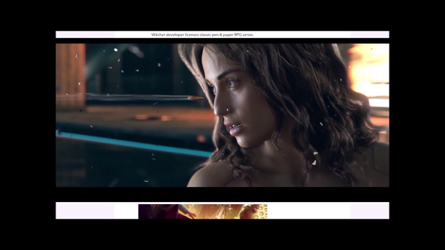Image resolution: width=445 pixels, height=250 pixels.
Task: Click the left lilac margin of bottom strip
Action: pyautogui.click(x=85, y=211)
